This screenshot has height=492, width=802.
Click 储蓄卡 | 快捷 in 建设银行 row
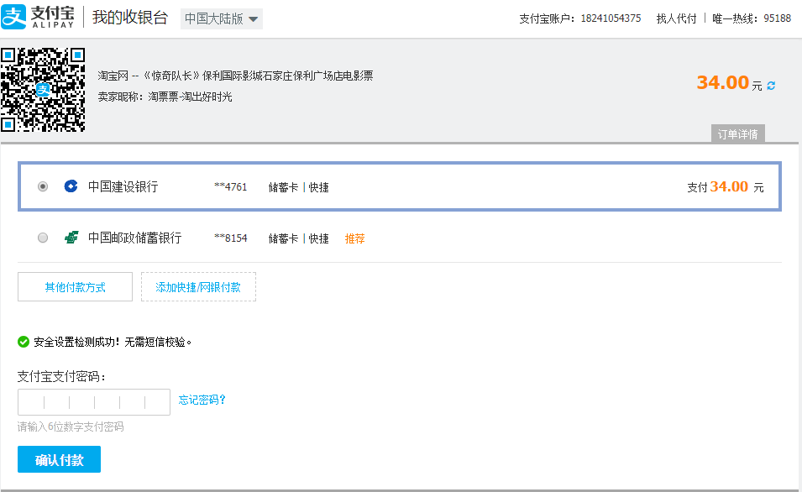(299, 187)
